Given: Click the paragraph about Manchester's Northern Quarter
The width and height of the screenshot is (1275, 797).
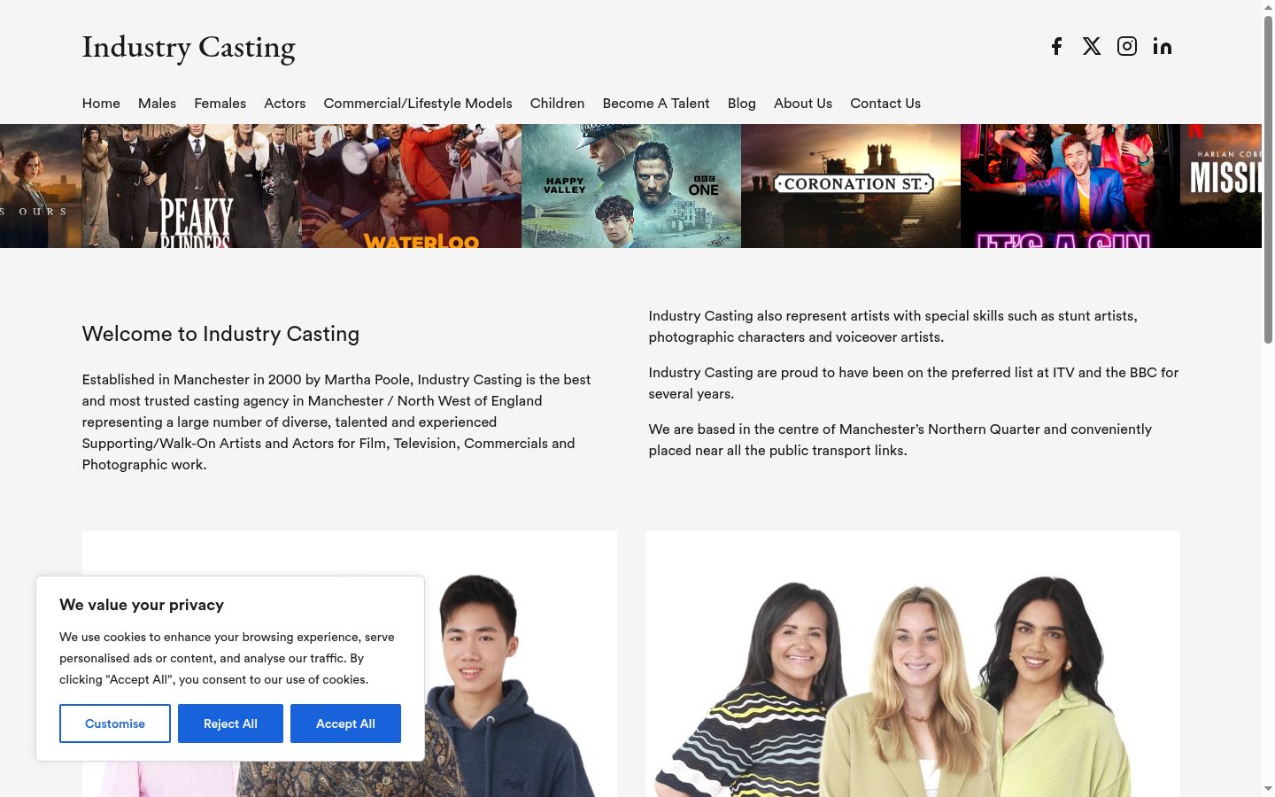Looking at the screenshot, I should click(900, 439).
